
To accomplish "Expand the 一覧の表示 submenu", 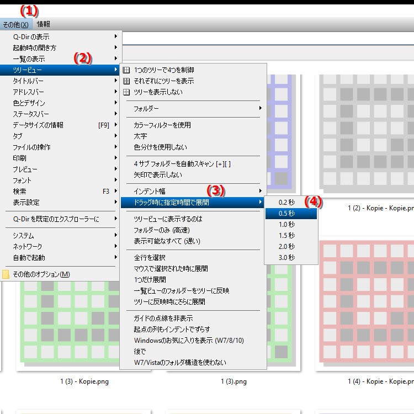I will 60,59.
